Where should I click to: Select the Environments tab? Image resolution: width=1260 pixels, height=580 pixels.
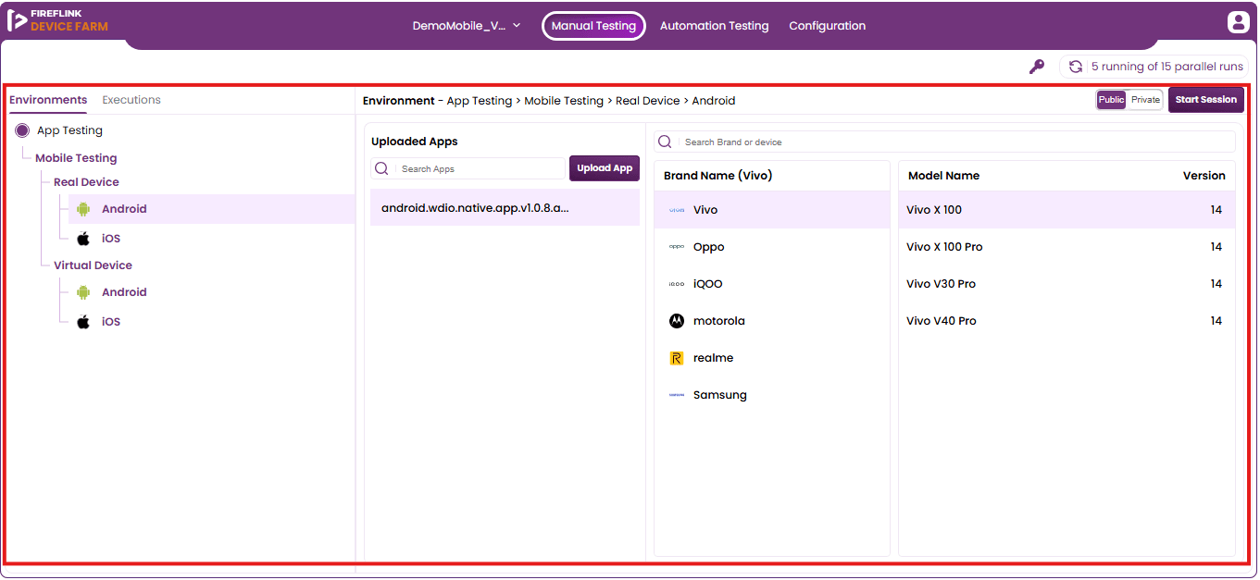point(48,100)
